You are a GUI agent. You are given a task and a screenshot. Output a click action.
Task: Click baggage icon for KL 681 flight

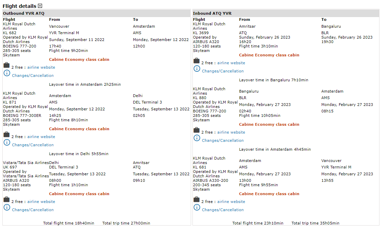(197, 200)
